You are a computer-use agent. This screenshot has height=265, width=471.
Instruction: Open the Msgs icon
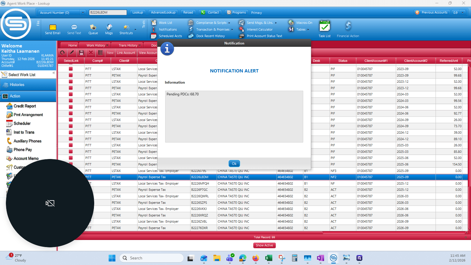coord(109,29)
